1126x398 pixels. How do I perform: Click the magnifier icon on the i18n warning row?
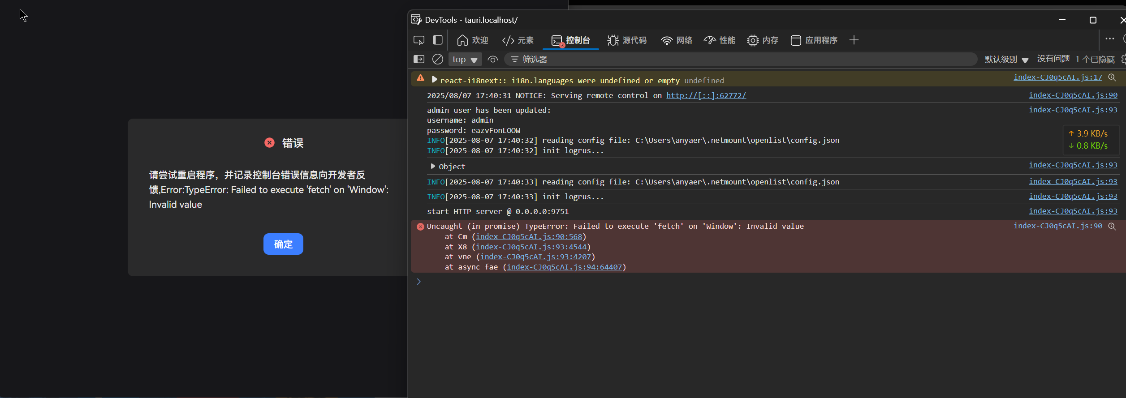(1112, 77)
